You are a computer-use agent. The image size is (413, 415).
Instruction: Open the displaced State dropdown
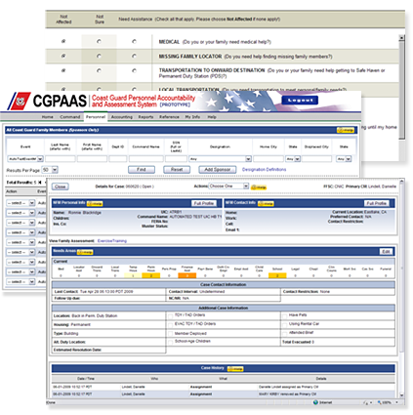344,159
